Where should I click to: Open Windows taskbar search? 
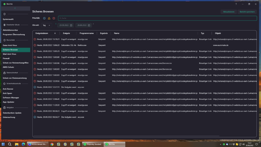(10, 144)
